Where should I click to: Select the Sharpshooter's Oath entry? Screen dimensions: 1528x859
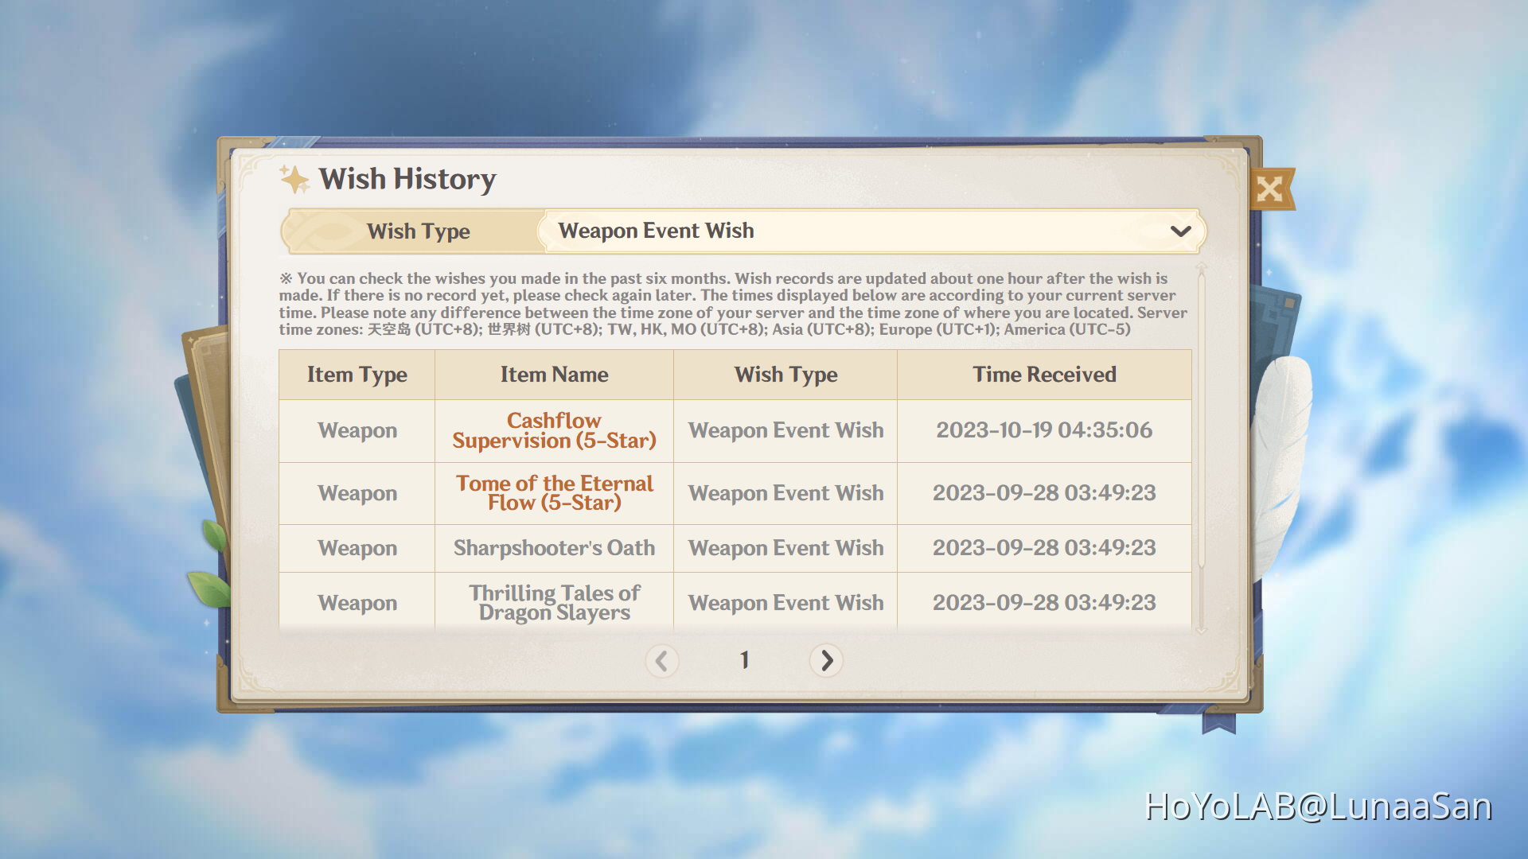554,548
